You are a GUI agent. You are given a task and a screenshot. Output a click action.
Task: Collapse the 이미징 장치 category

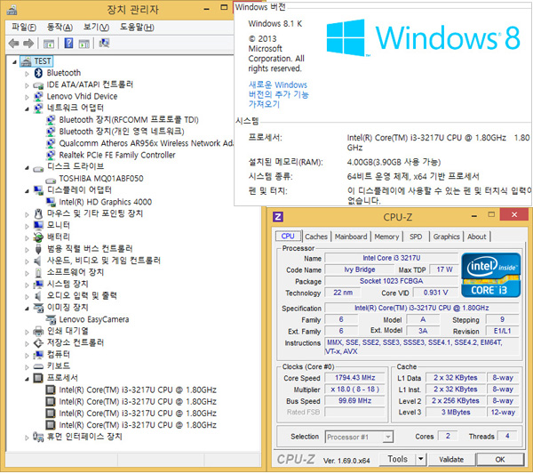pos(27,309)
